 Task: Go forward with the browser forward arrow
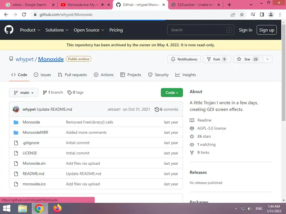(x=15, y=14)
